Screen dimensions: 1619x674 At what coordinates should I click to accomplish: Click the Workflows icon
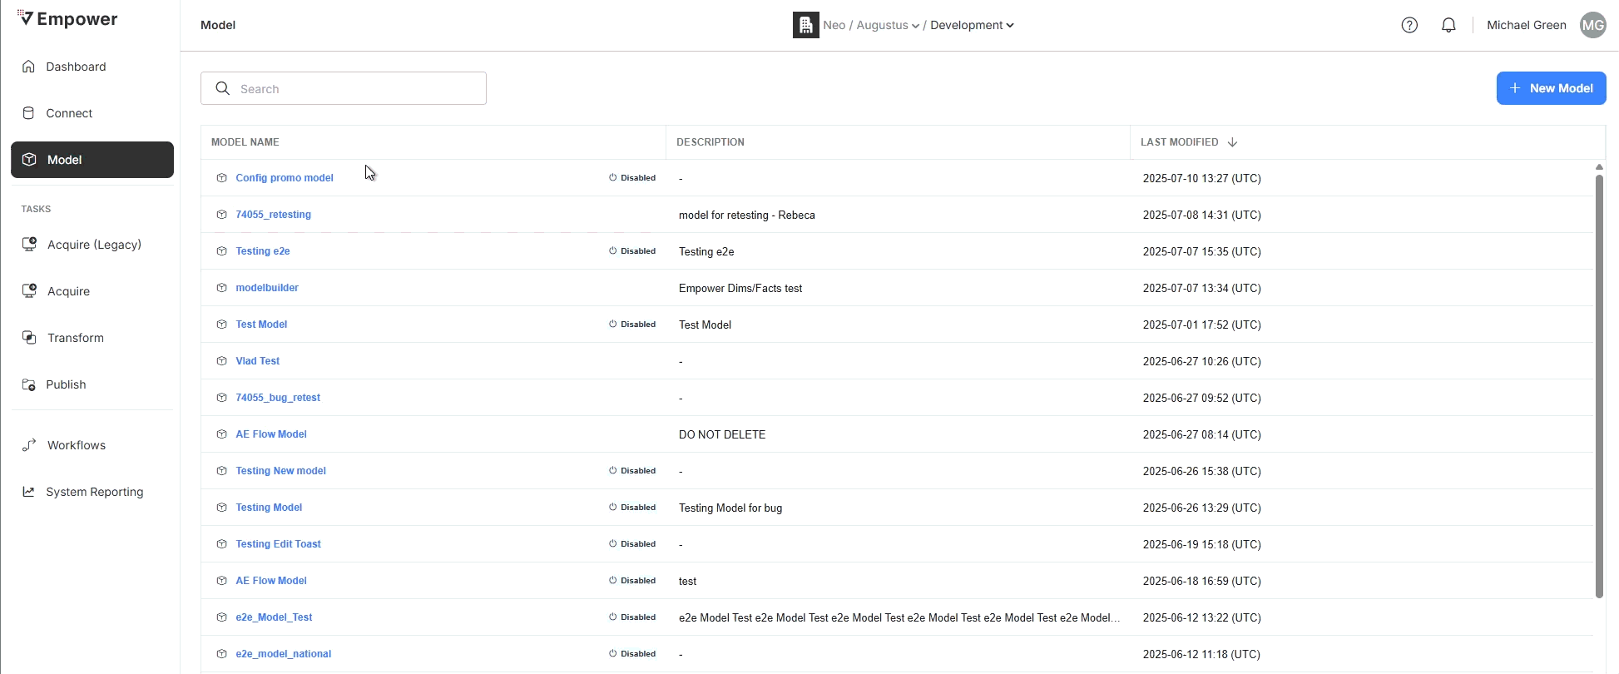(29, 445)
